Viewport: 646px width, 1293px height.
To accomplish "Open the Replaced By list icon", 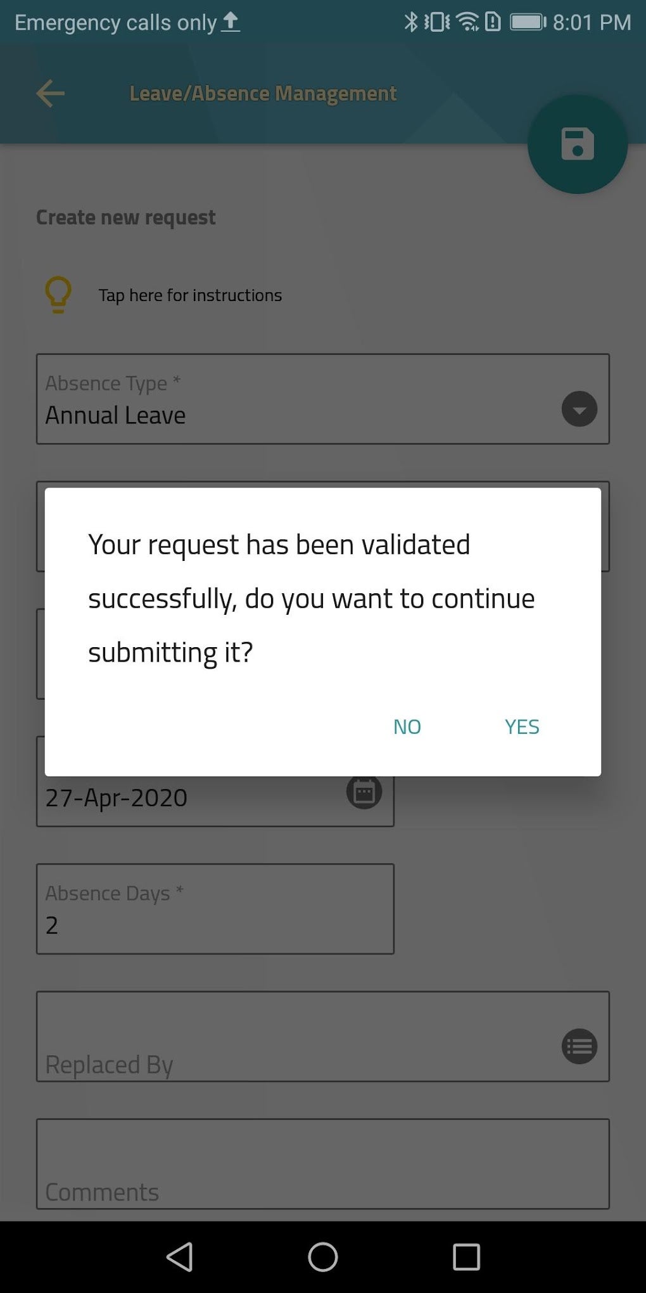I will pyautogui.click(x=579, y=1046).
